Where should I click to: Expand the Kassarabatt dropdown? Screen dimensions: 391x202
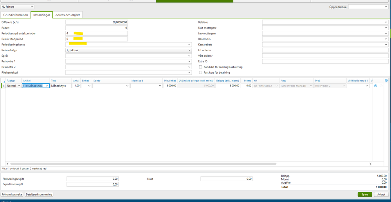(x=325, y=44)
